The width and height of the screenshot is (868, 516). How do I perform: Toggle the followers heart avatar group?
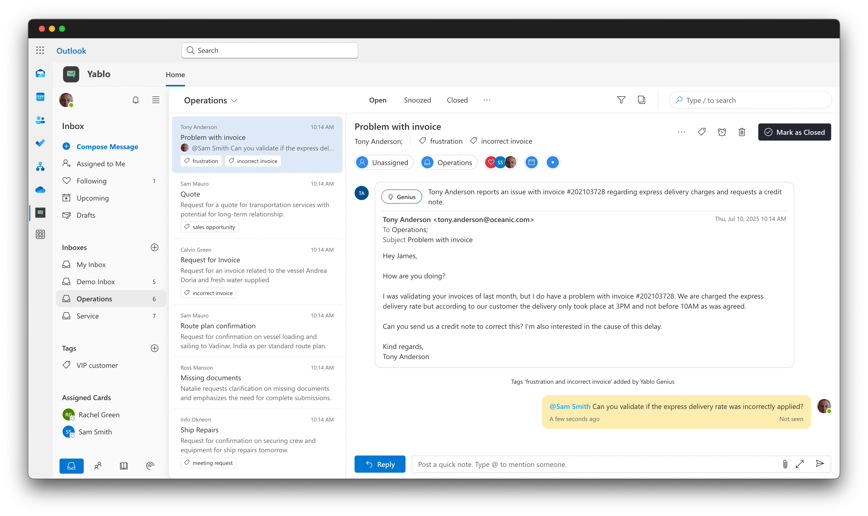pyautogui.click(x=501, y=162)
